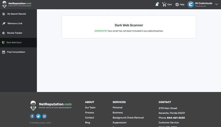Click the 2170 Main Street address

click(168, 108)
